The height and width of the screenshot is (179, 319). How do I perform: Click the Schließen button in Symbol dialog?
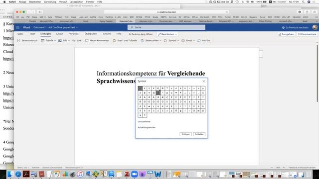pyautogui.click(x=199, y=134)
